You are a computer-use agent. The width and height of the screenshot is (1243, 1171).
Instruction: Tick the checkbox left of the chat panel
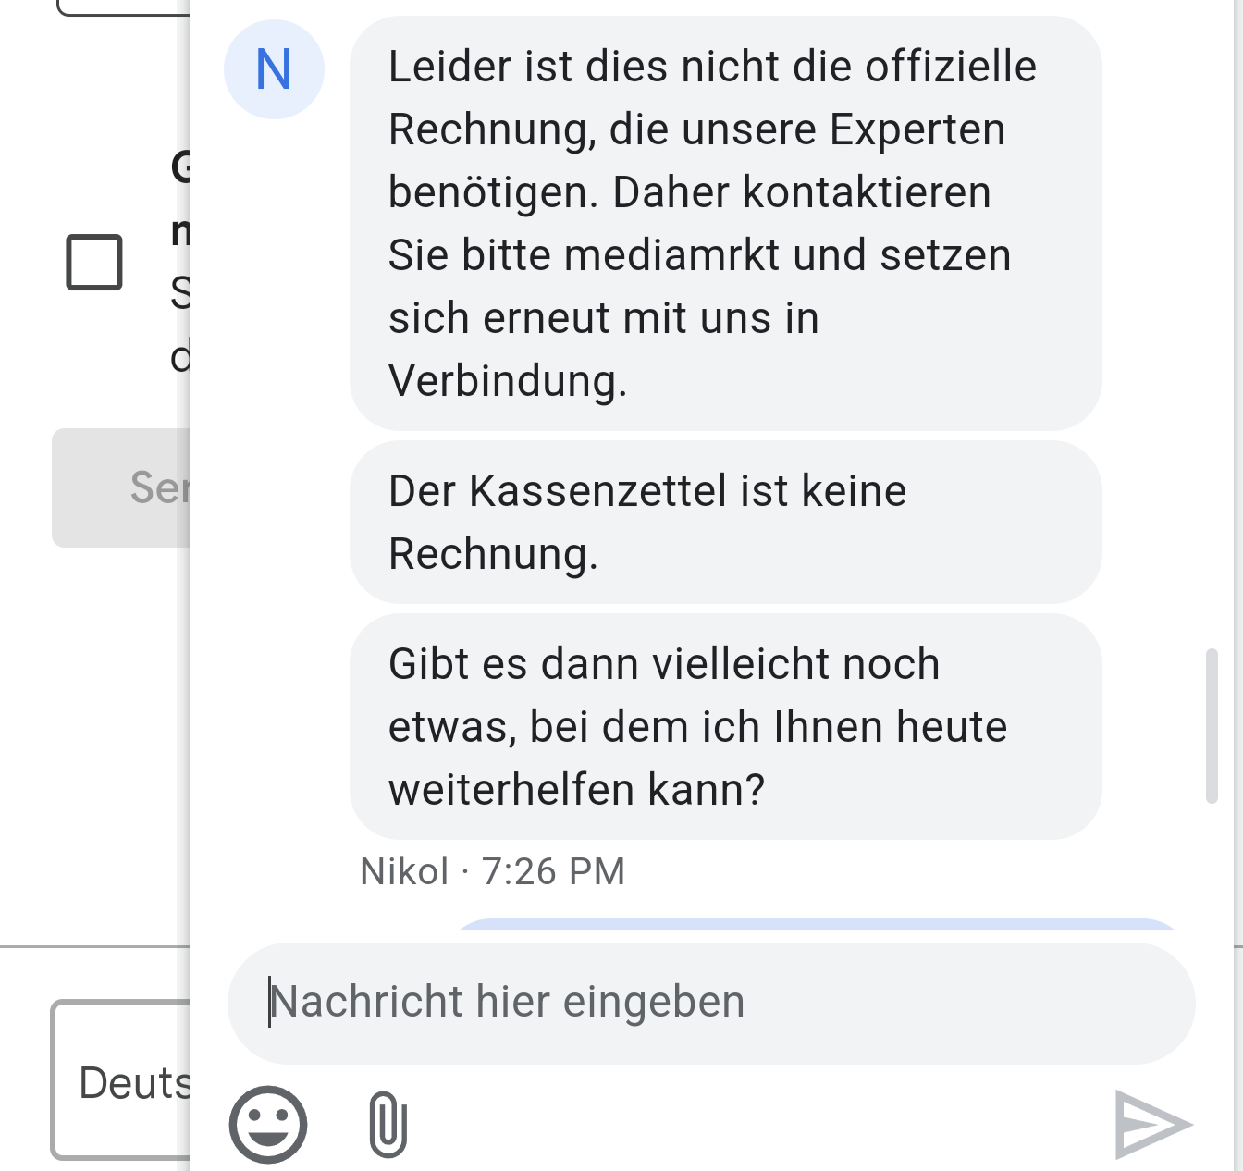(x=94, y=262)
